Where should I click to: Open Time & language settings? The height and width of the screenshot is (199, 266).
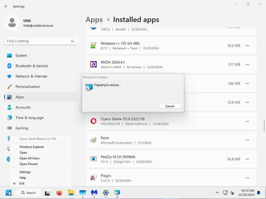pyautogui.click(x=41, y=118)
